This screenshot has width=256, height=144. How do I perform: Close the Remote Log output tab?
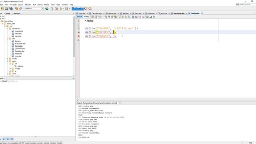coord(119,103)
